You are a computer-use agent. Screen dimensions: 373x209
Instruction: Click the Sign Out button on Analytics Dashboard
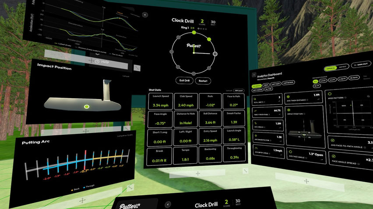[x=361, y=65]
